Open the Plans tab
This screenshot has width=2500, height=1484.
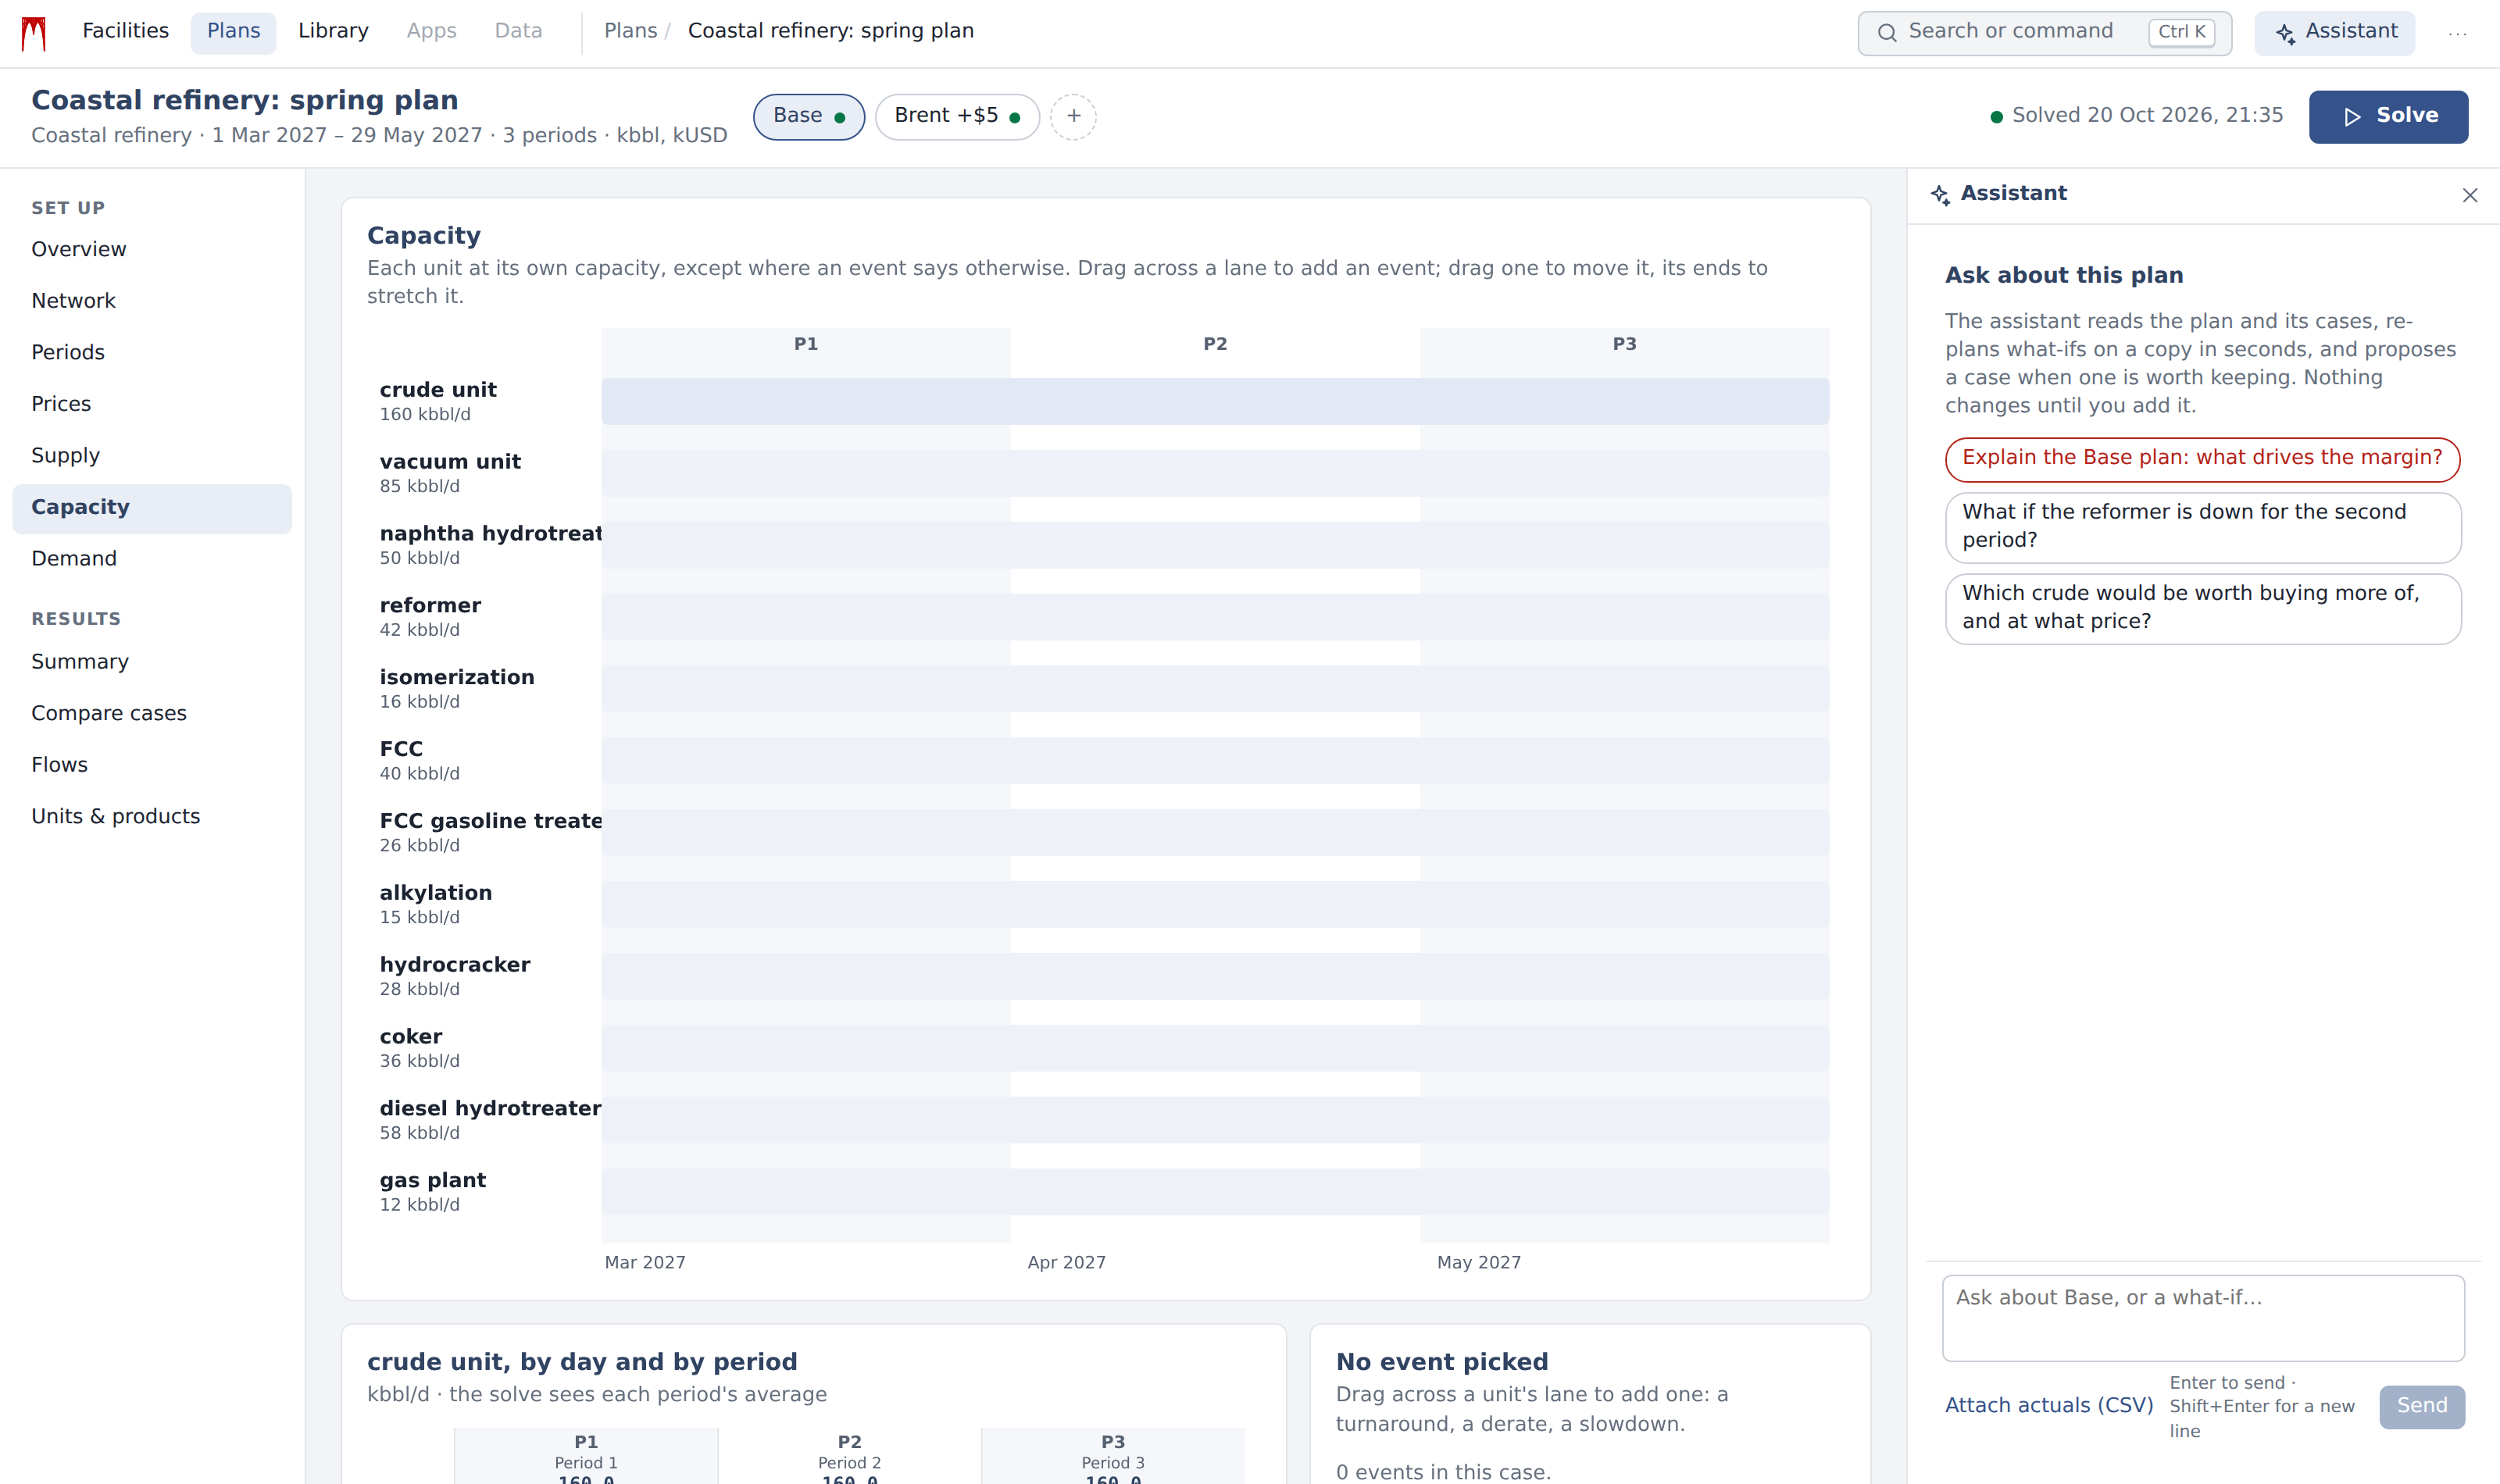233,31
